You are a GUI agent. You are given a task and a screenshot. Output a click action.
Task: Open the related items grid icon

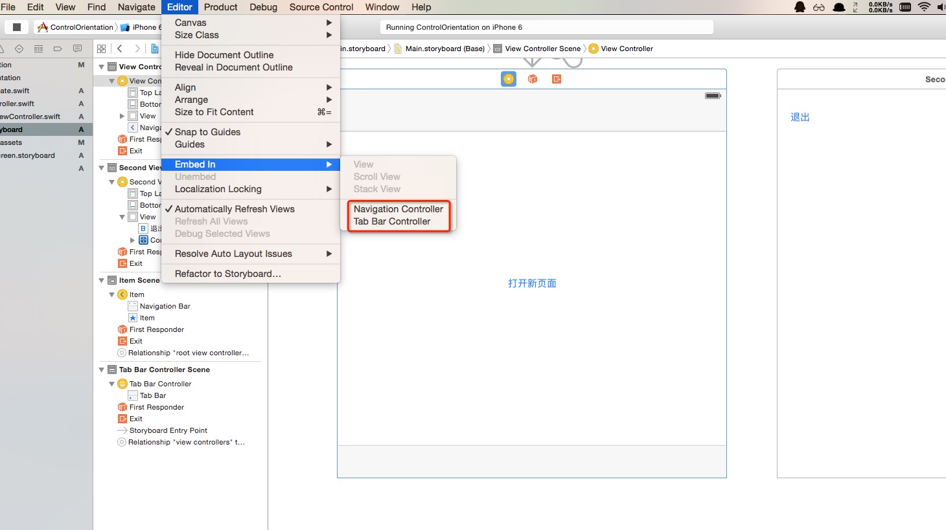102,49
